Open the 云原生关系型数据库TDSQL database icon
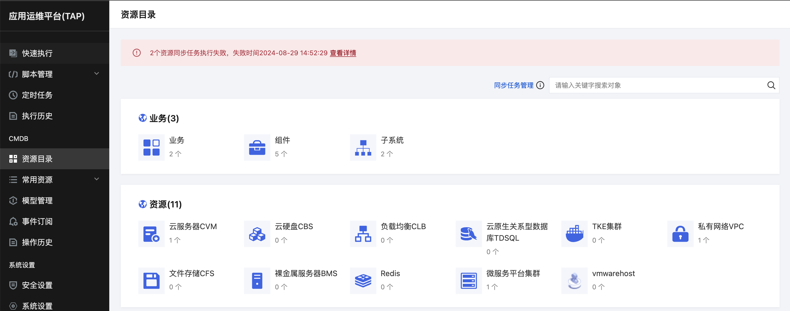The width and height of the screenshot is (790, 311). tap(468, 234)
